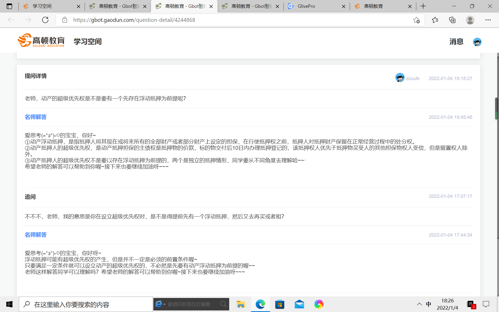Image resolution: width=499 pixels, height=312 pixels.
Task: Open 消息 messages
Action: tap(456, 42)
